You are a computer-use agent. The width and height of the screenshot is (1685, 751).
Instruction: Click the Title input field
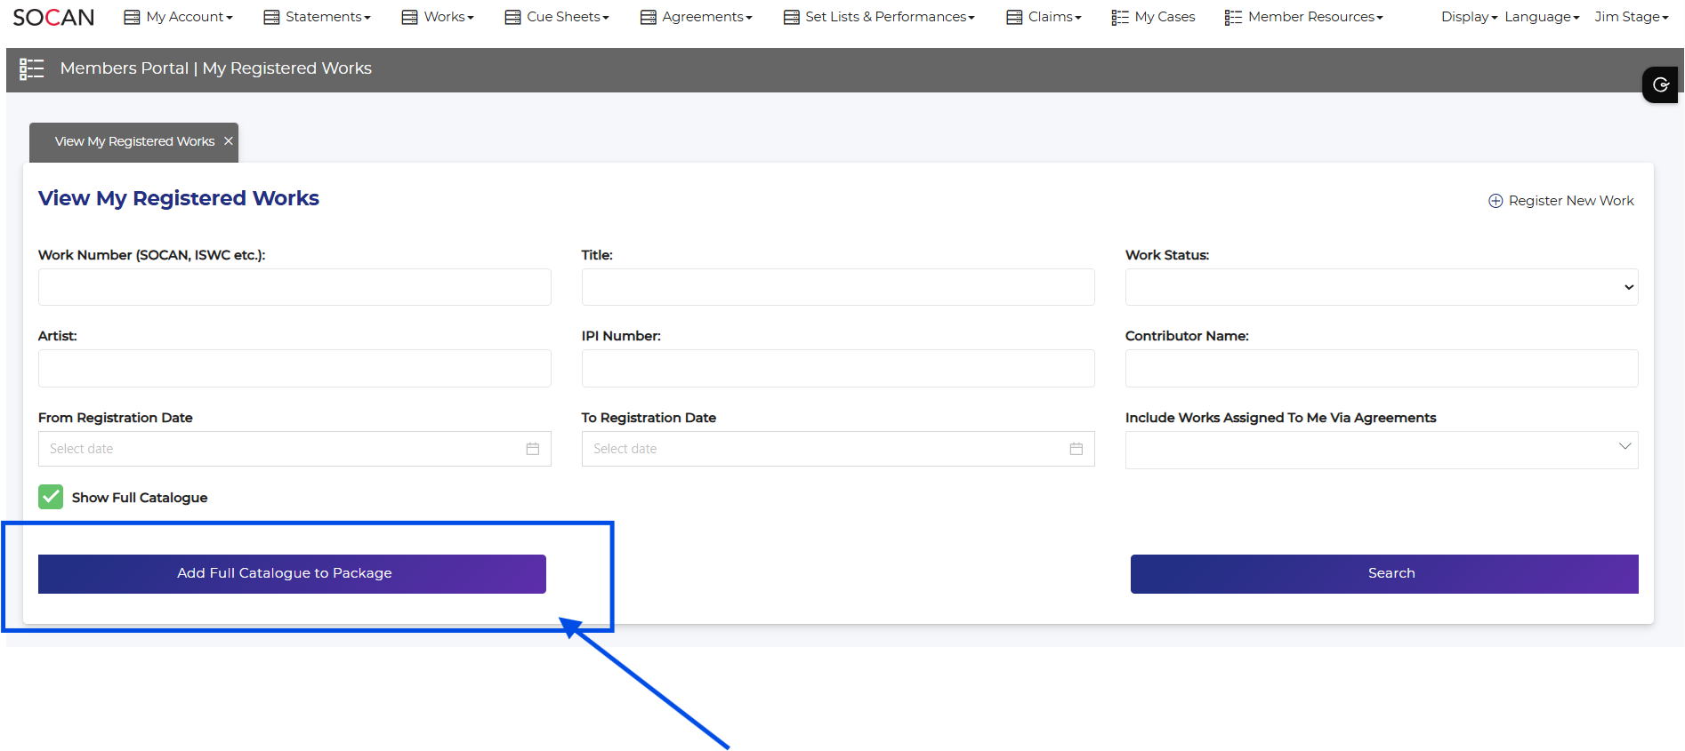(837, 287)
